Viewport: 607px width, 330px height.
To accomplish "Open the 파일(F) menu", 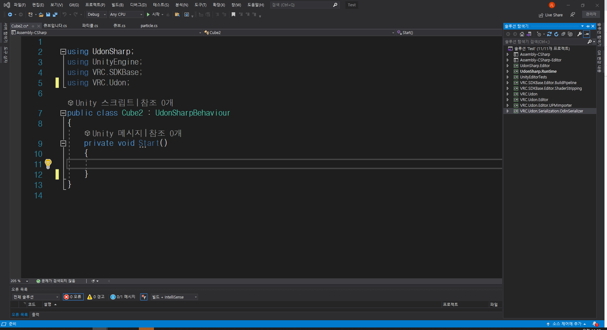I will point(20,5).
